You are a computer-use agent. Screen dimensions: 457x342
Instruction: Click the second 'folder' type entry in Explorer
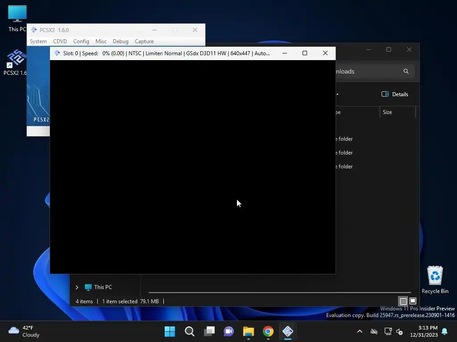[x=344, y=153]
